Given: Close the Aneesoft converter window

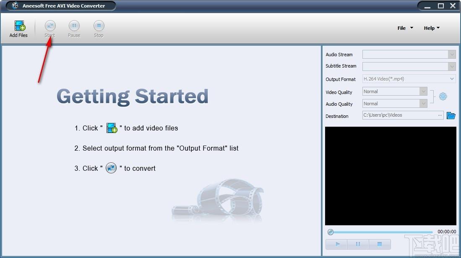Looking at the screenshot, I should [x=453, y=5].
